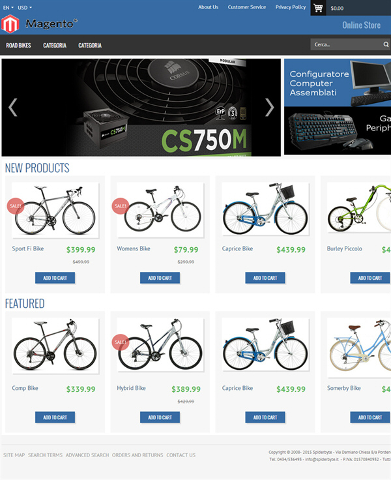Click the SALE badge on Sport Fi Bike
This screenshot has height=480, width=391.
pyautogui.click(x=15, y=205)
